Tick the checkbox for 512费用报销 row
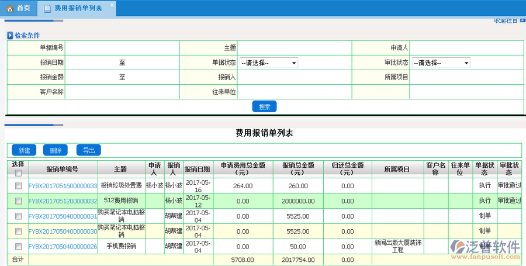This screenshot has height=266, width=526. [18, 201]
